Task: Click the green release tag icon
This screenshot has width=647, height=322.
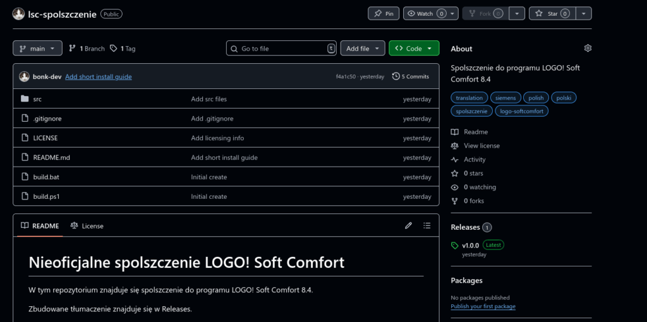Action: [455, 246]
